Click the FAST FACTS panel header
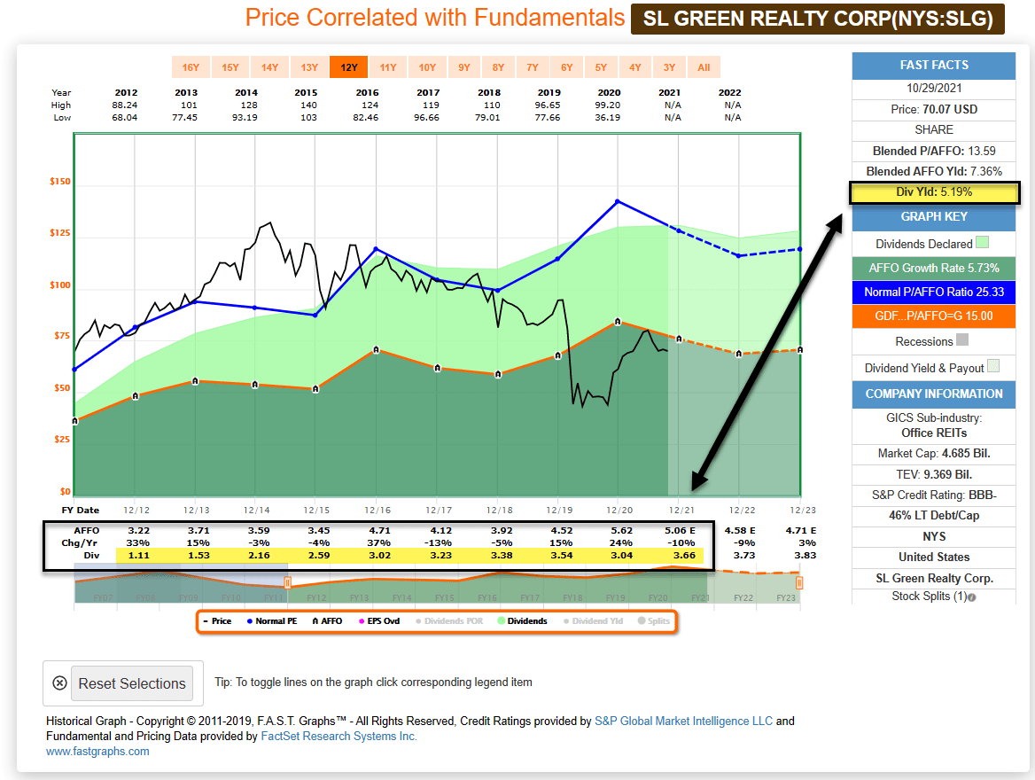The image size is (1035, 780). 933,66
